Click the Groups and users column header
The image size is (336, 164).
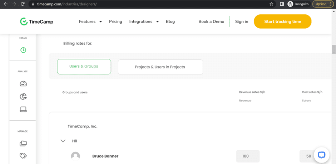[75, 92]
